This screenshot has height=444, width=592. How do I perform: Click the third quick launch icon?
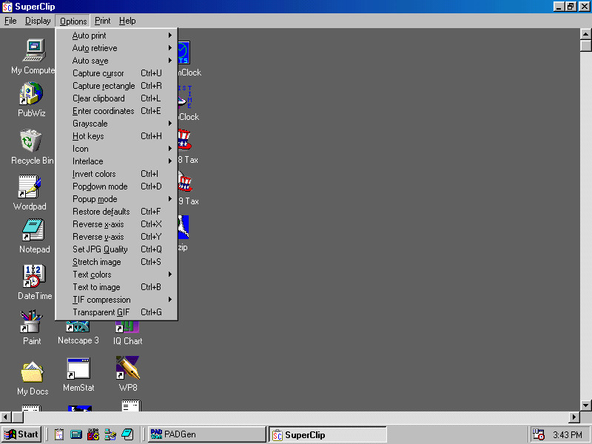93,434
